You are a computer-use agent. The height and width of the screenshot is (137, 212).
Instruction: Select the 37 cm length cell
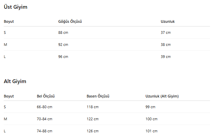click(166, 33)
